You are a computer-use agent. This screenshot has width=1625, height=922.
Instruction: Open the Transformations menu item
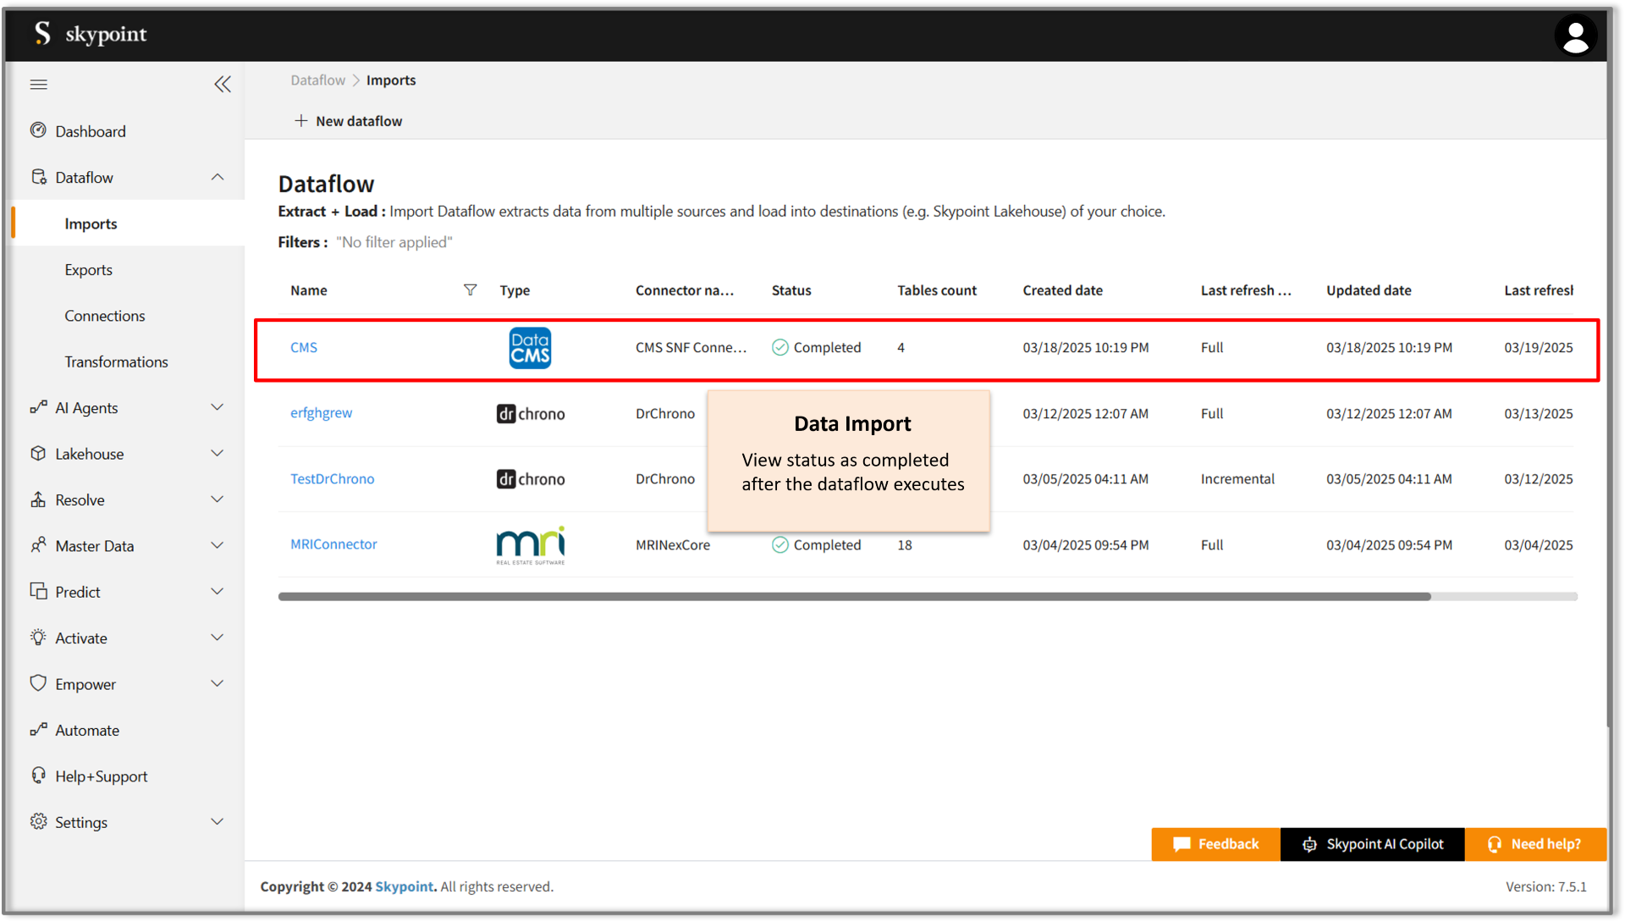pyautogui.click(x=116, y=362)
